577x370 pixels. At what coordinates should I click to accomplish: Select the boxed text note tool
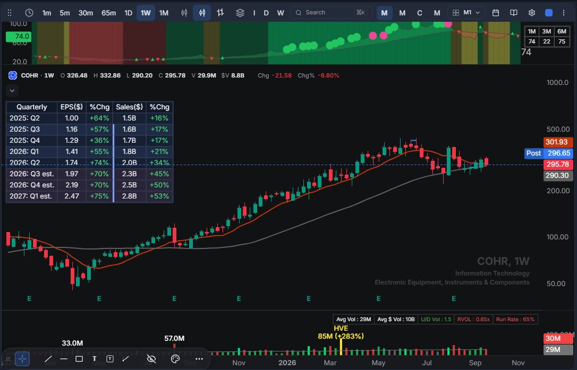109,359
